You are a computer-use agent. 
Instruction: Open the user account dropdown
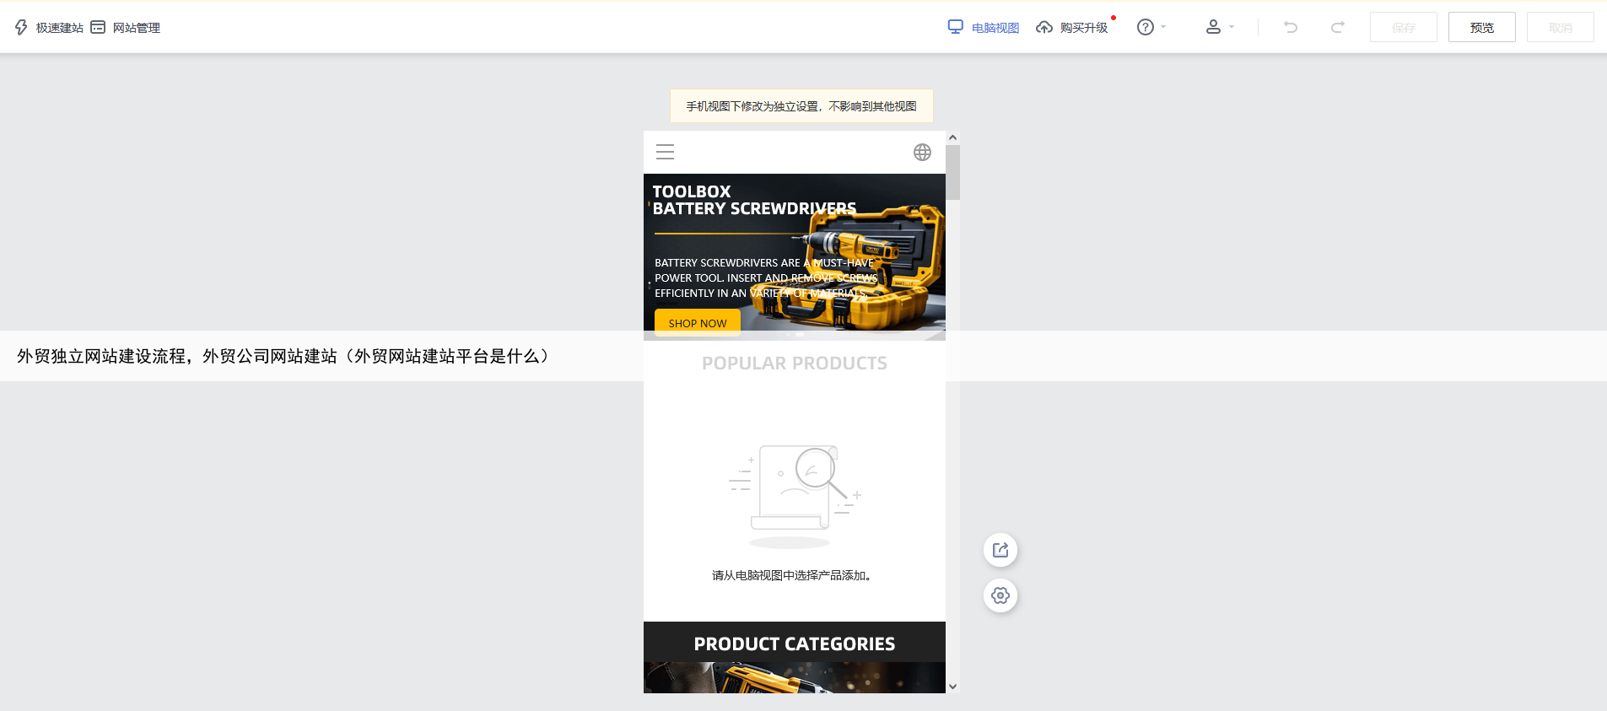coord(1219,28)
